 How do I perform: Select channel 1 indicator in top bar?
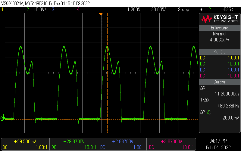[2, 10]
